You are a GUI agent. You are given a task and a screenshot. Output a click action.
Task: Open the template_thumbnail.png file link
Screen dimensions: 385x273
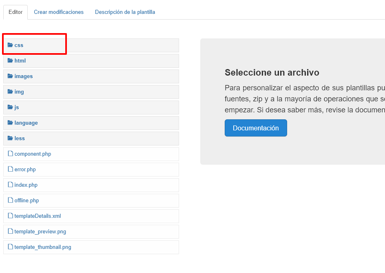(43, 247)
